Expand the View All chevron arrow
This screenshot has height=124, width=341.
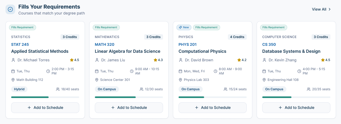tap(330, 9)
